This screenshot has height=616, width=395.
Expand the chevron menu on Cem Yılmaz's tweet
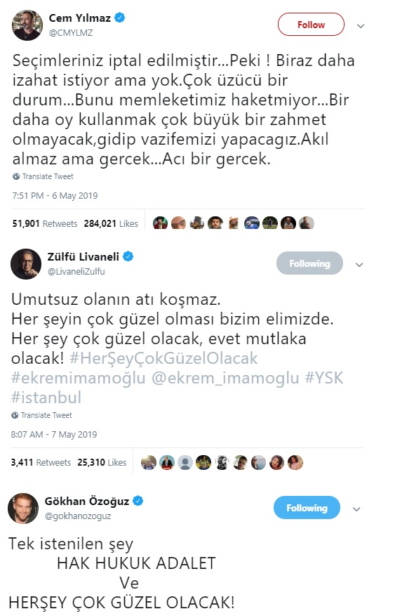point(361,26)
